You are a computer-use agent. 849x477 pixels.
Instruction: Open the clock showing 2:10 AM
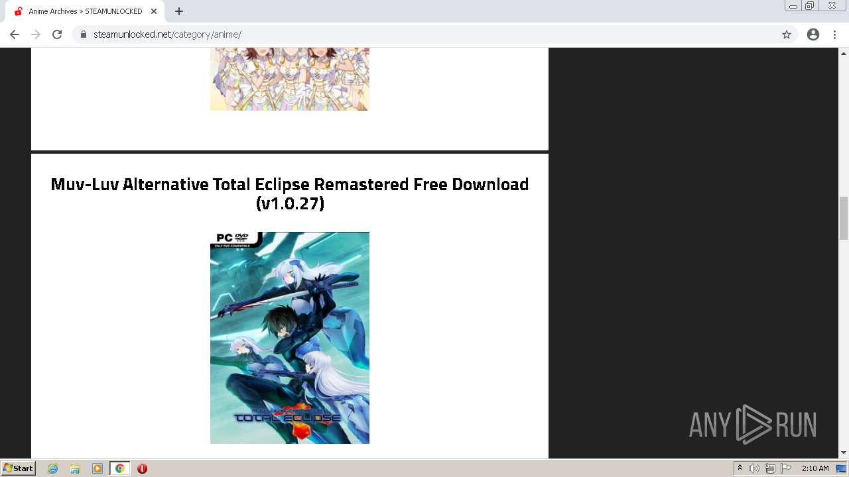click(x=815, y=468)
